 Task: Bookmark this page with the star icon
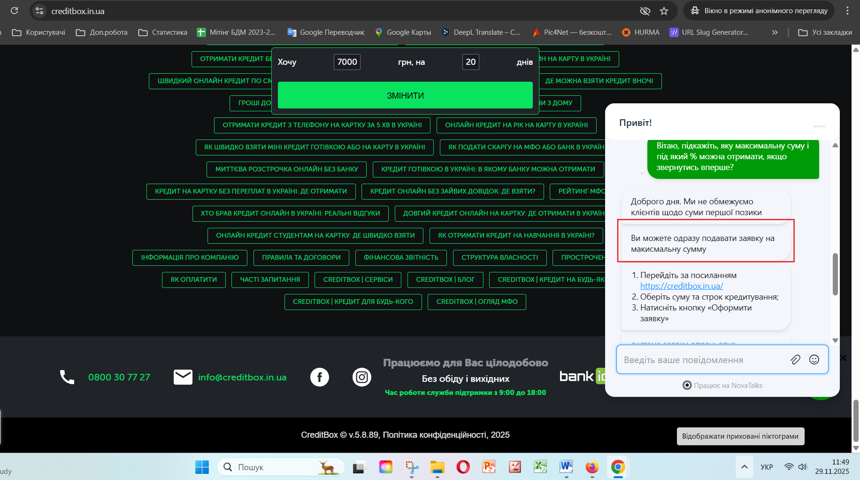[x=664, y=11]
